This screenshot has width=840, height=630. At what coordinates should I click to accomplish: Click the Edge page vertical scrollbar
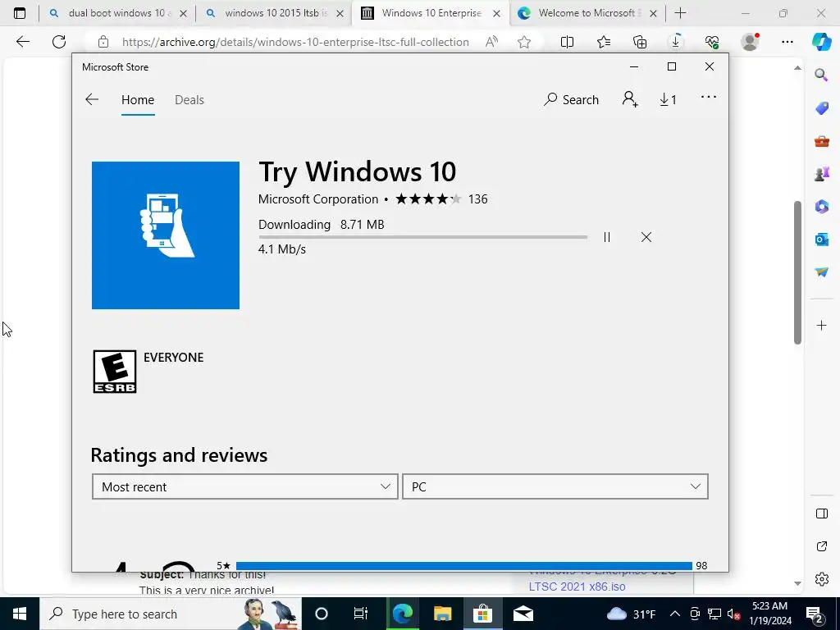point(797,272)
